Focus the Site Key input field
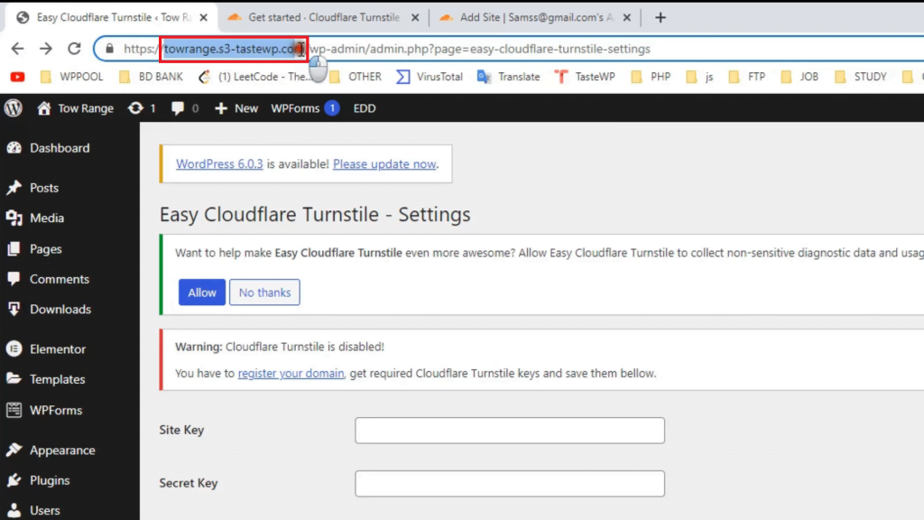The image size is (924, 520). [510, 431]
